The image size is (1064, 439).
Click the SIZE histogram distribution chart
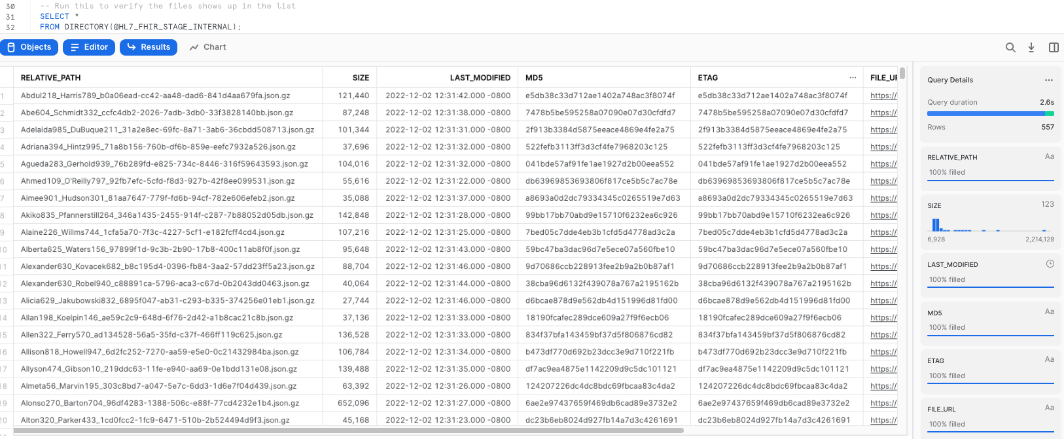coord(990,226)
